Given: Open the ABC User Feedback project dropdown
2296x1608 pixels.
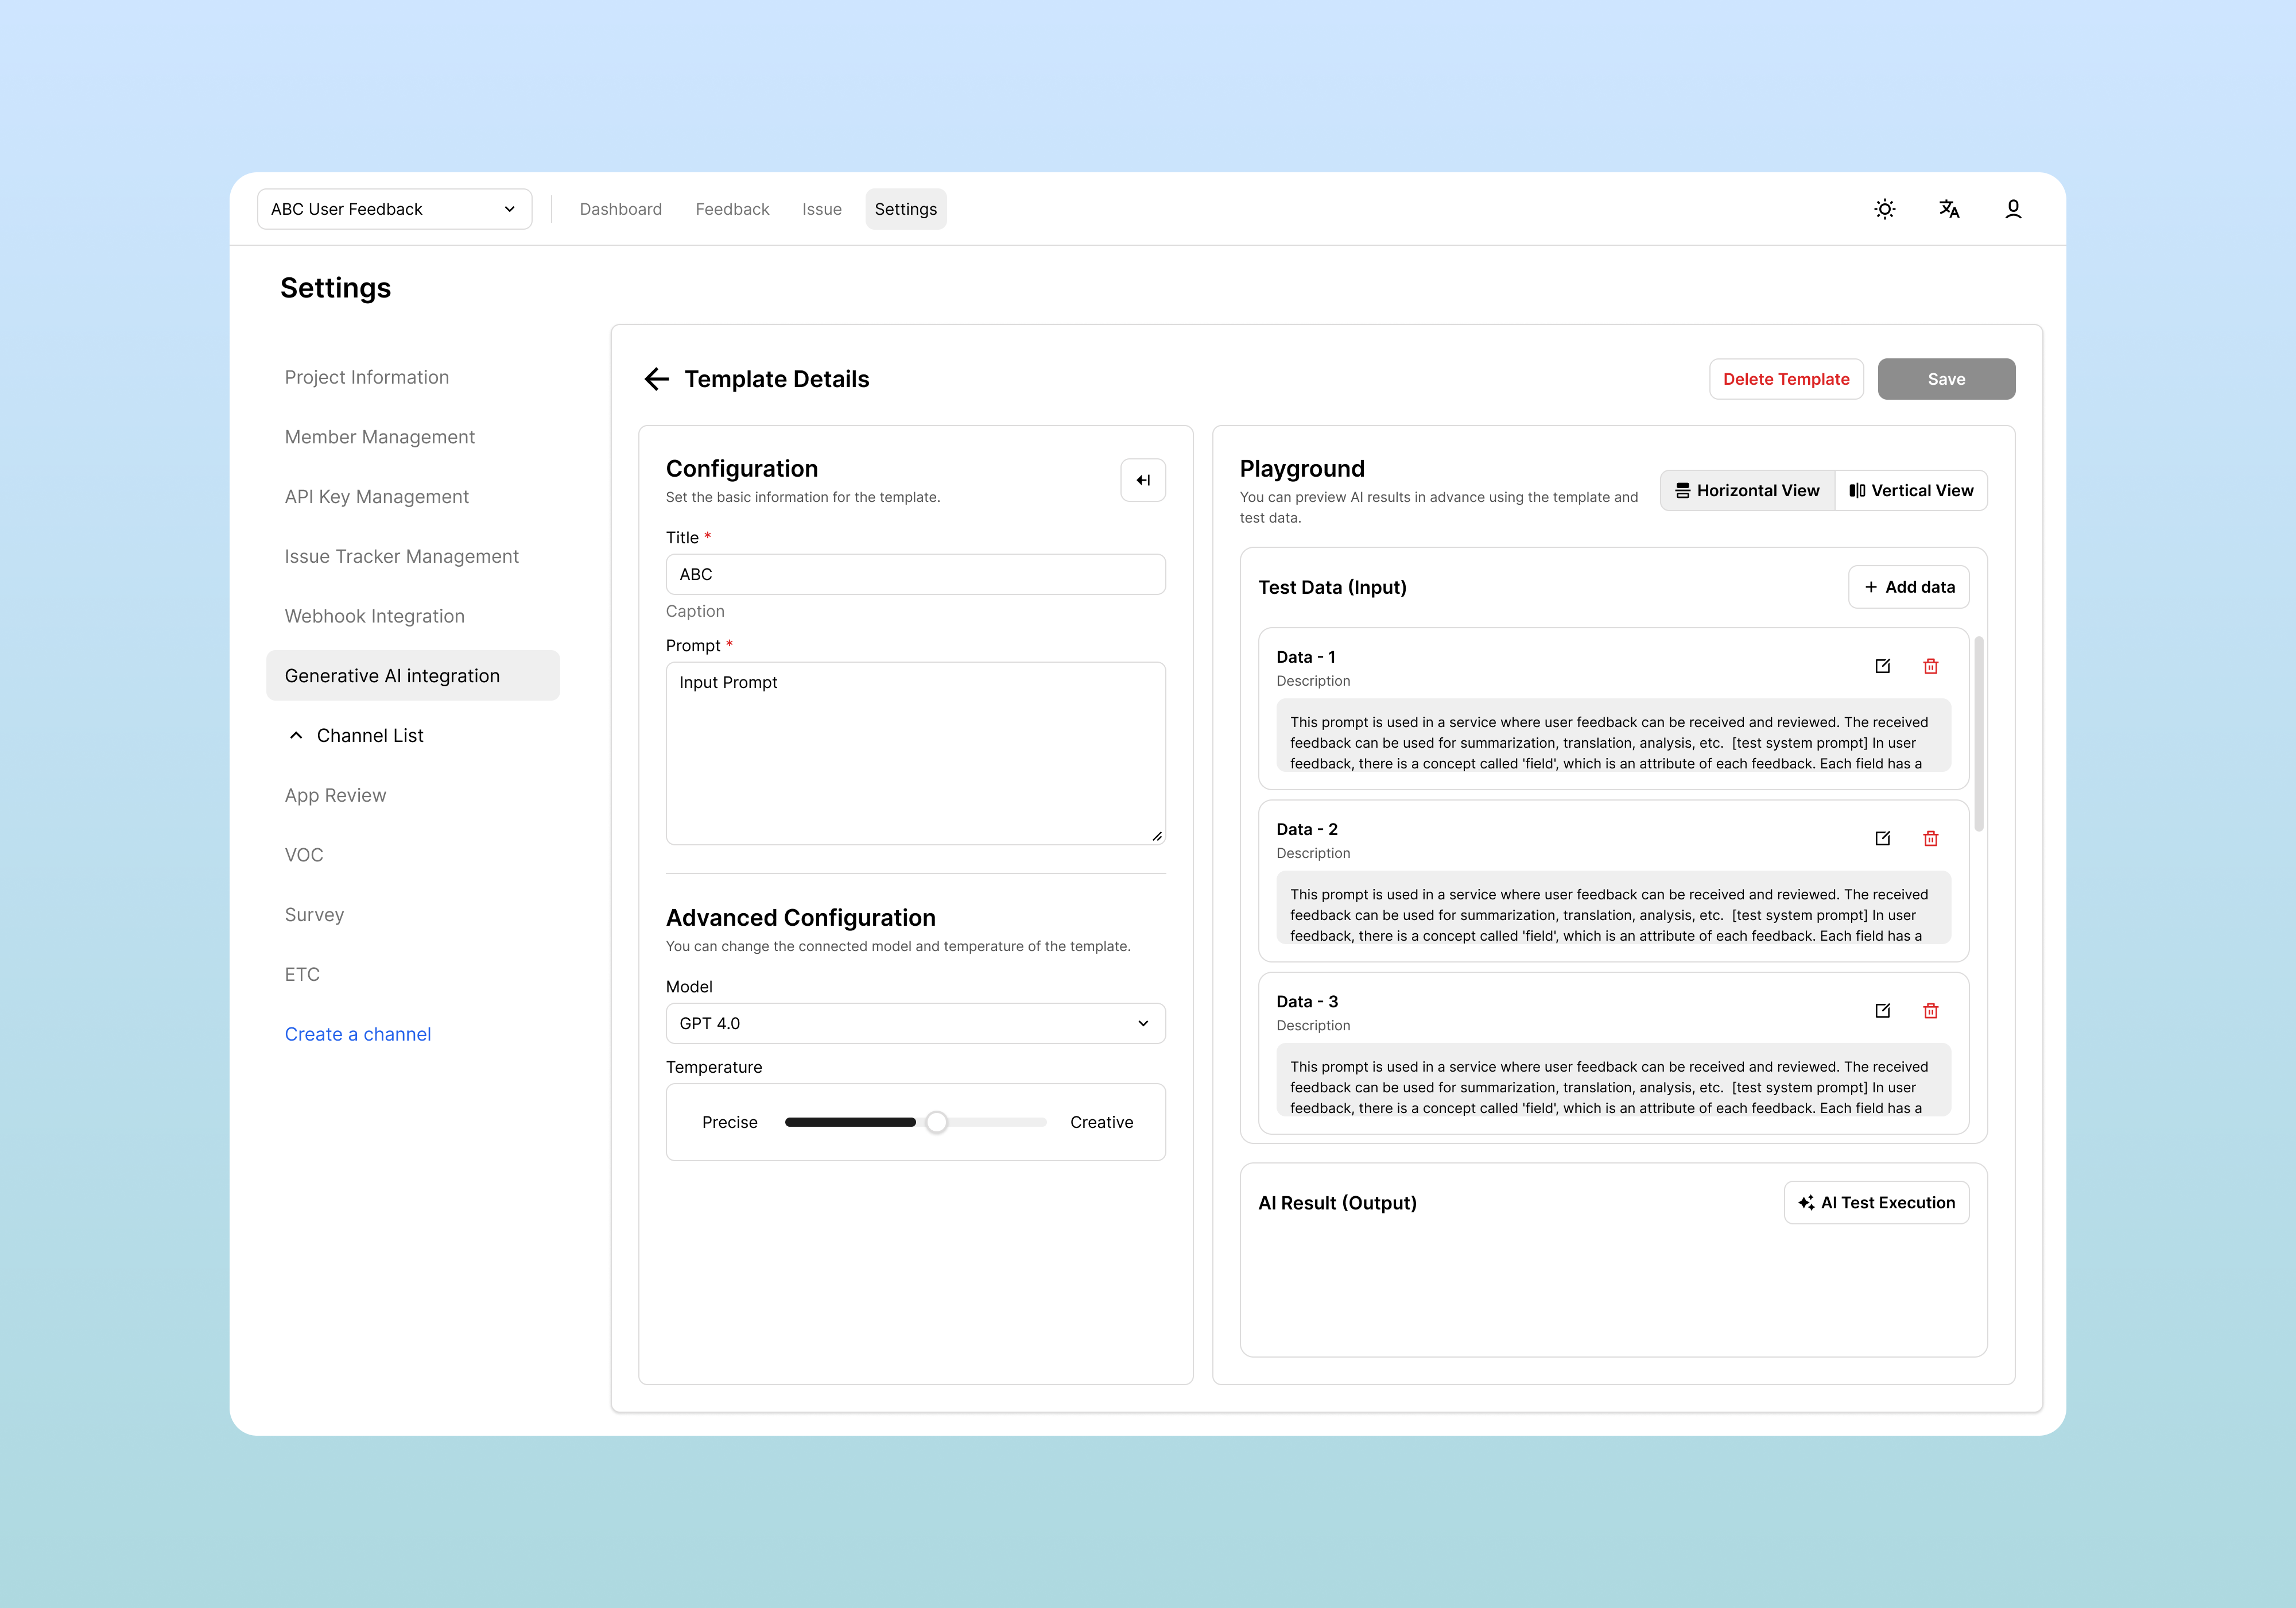Looking at the screenshot, I should pyautogui.click(x=394, y=209).
